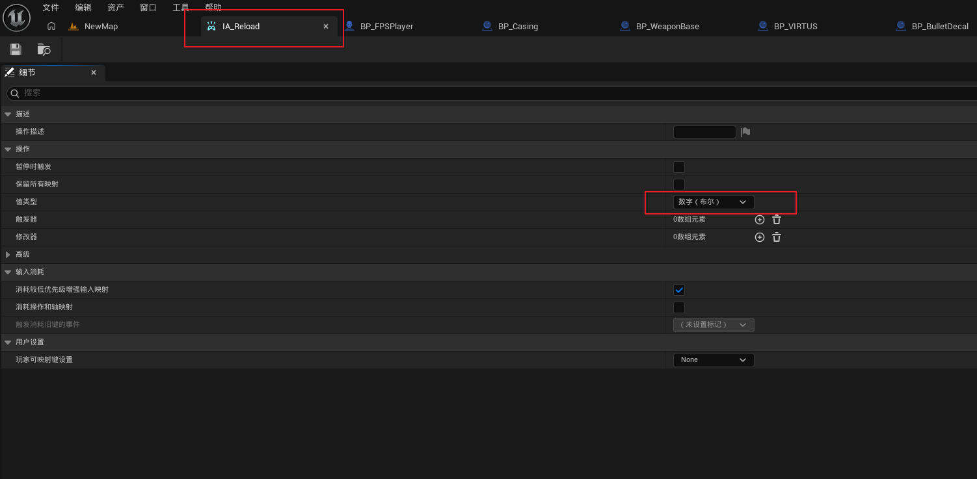Open the 玩家可映射键设置 None dropdown

click(x=714, y=359)
